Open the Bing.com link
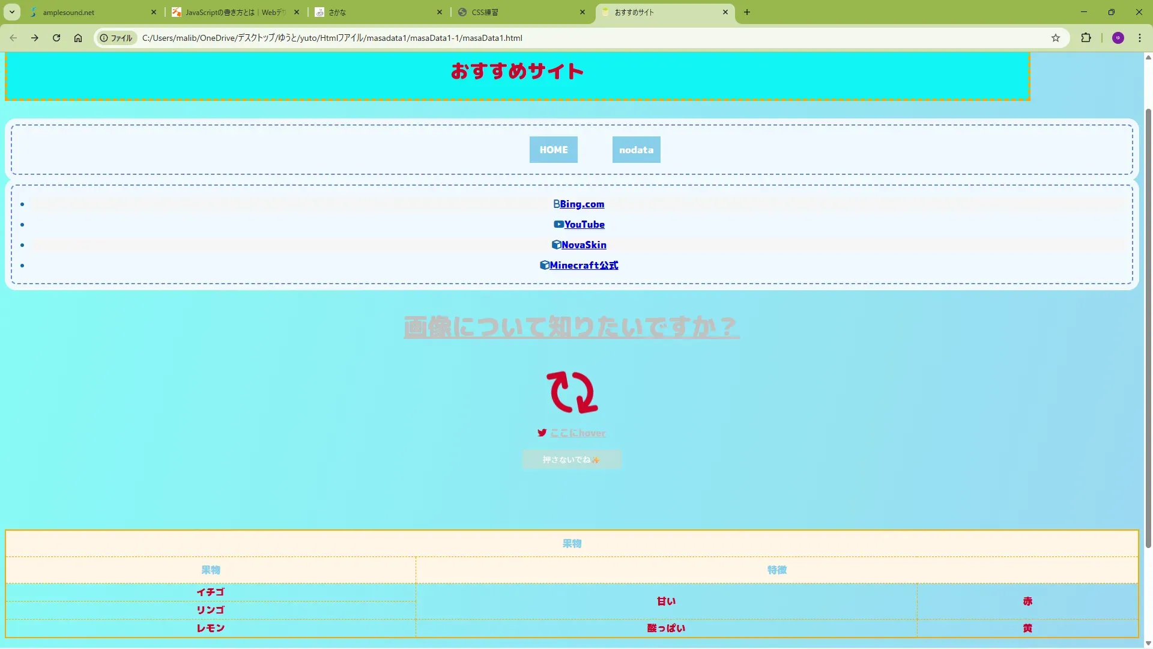1153x649 pixels. click(x=582, y=204)
